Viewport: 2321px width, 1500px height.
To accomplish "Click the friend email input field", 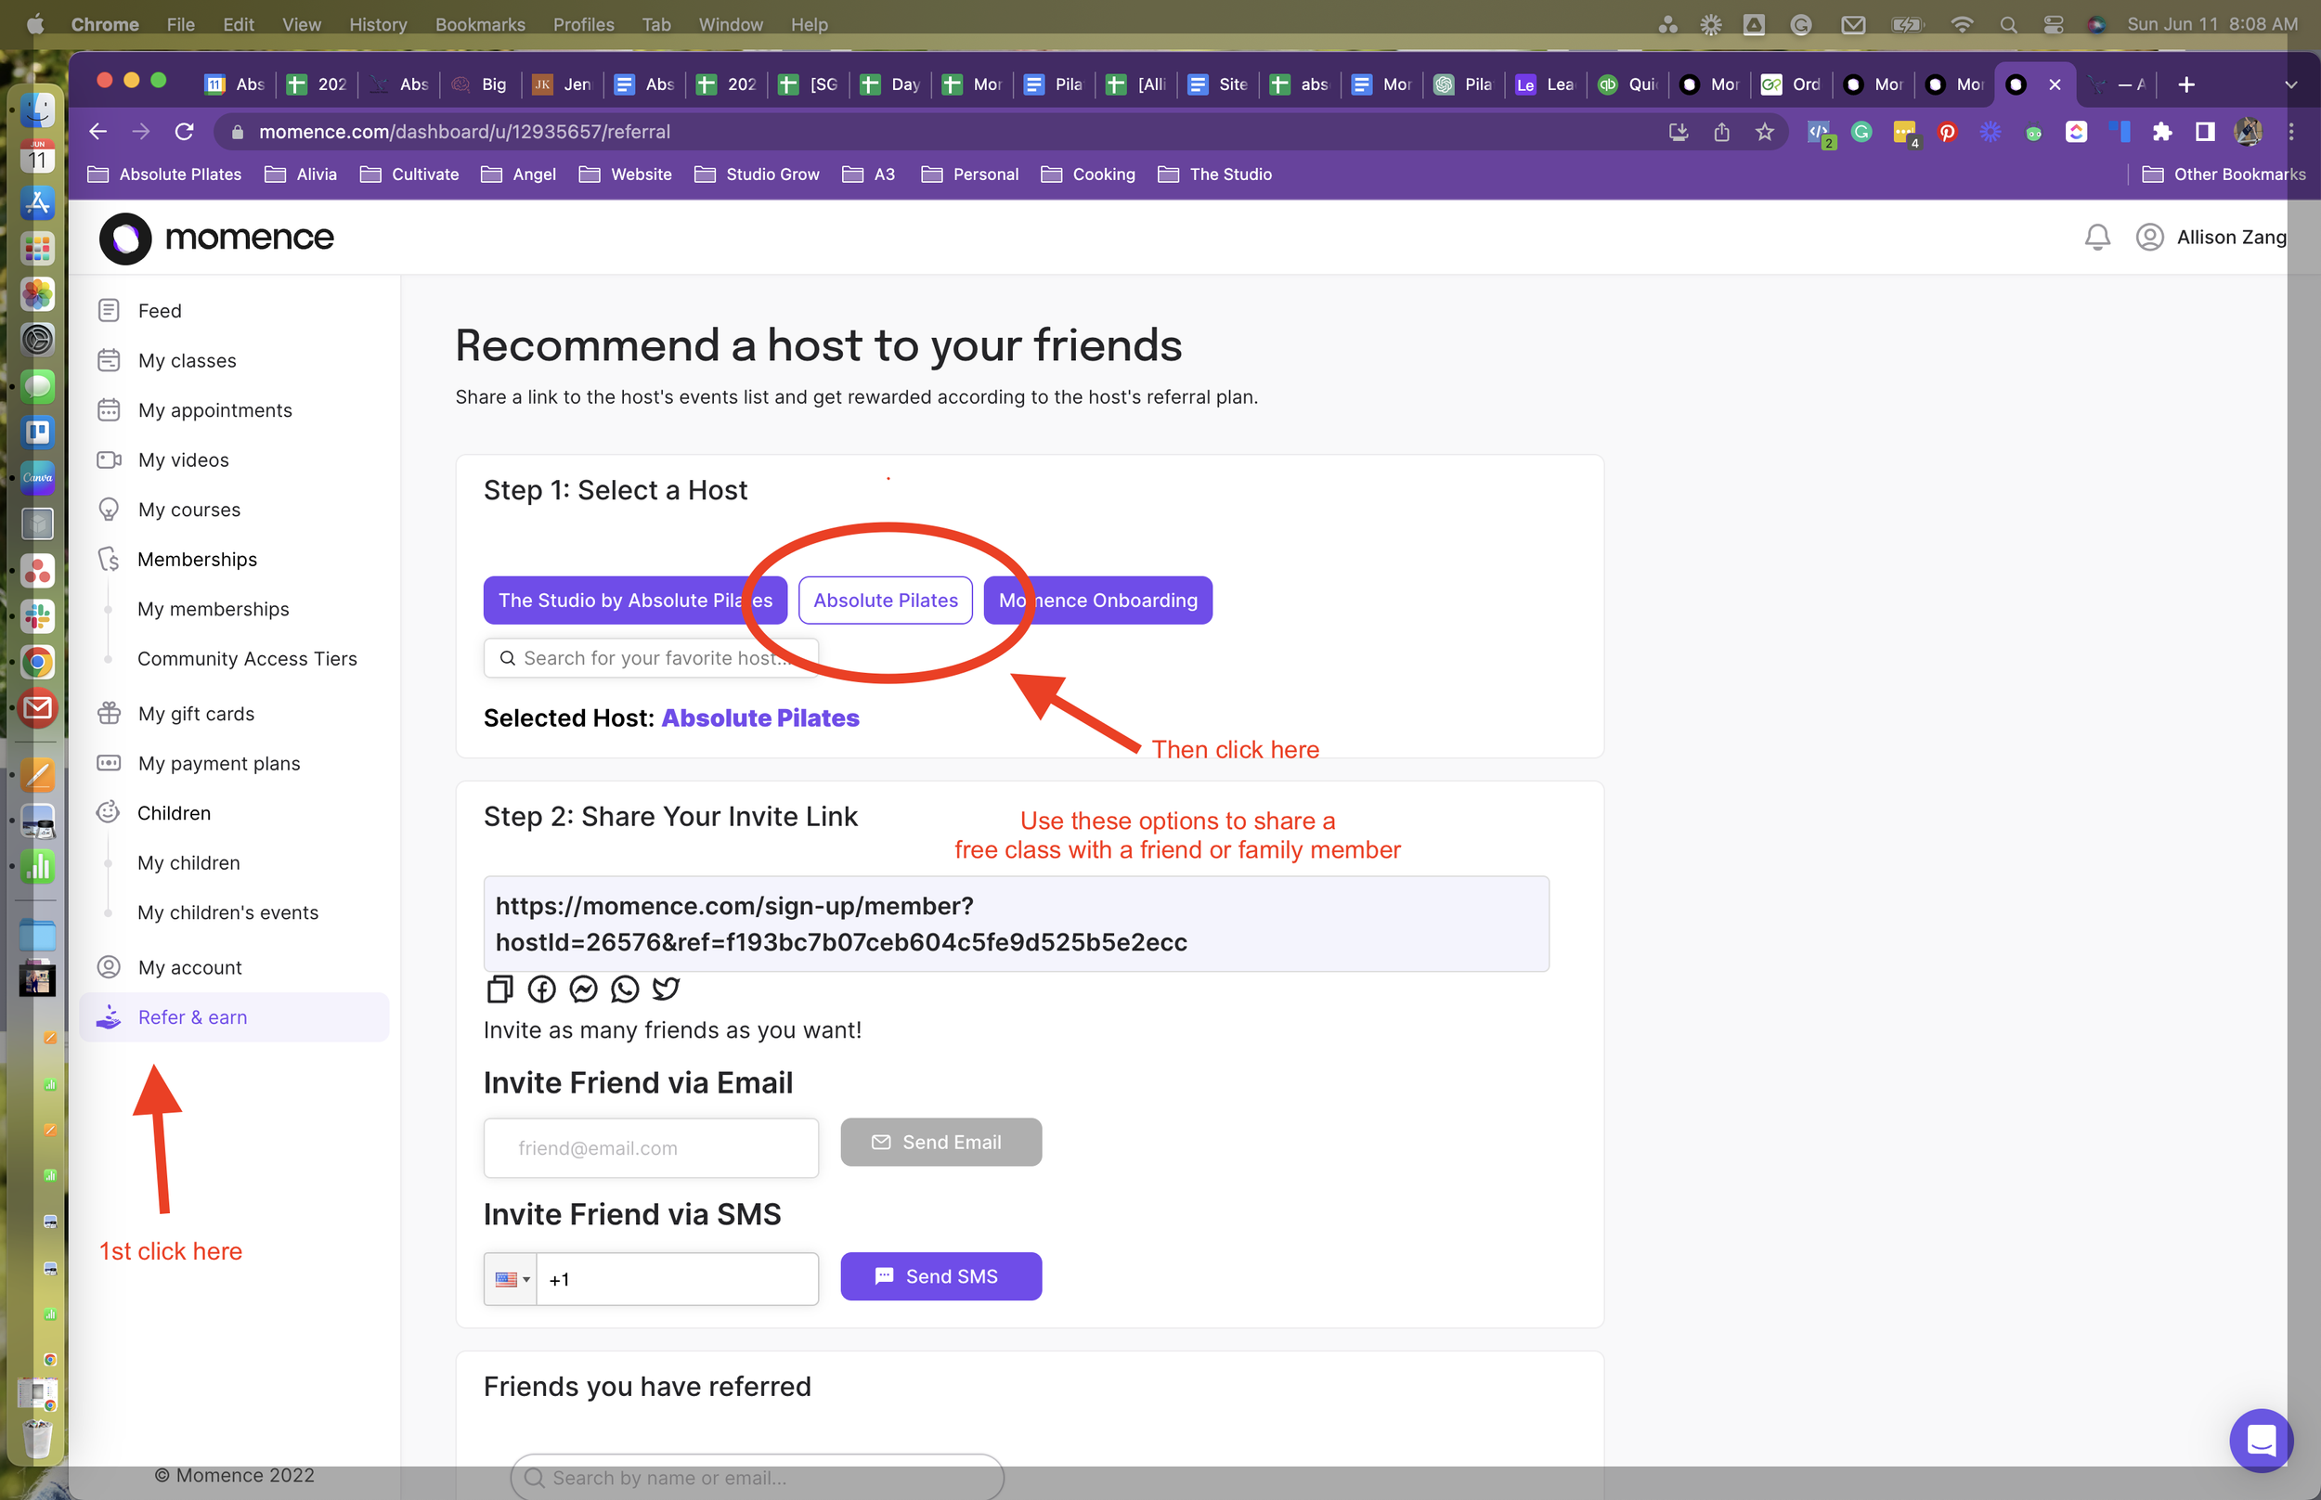I will pyautogui.click(x=651, y=1147).
